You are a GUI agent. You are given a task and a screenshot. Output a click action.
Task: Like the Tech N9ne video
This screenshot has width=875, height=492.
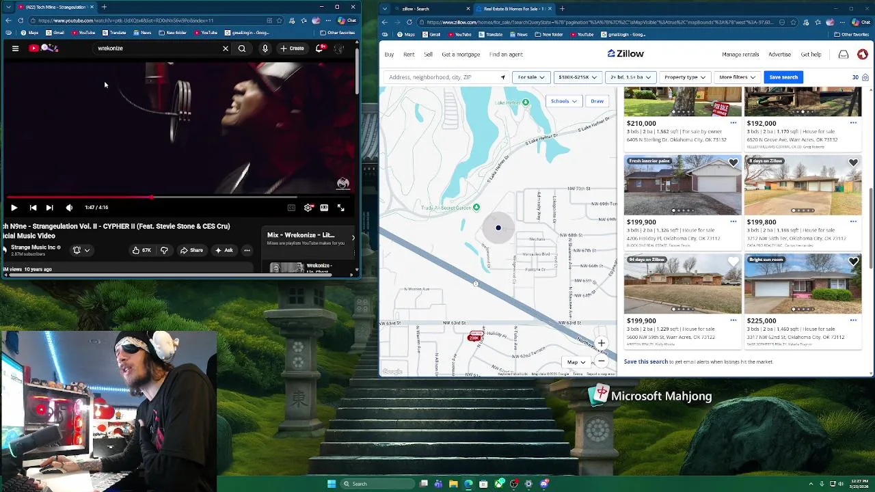pos(142,250)
